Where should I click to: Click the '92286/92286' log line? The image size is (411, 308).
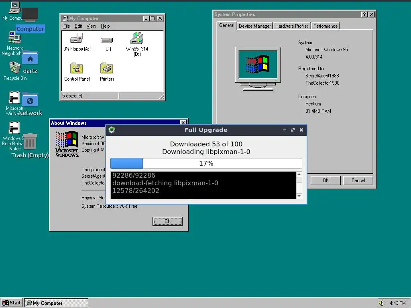(x=134, y=176)
